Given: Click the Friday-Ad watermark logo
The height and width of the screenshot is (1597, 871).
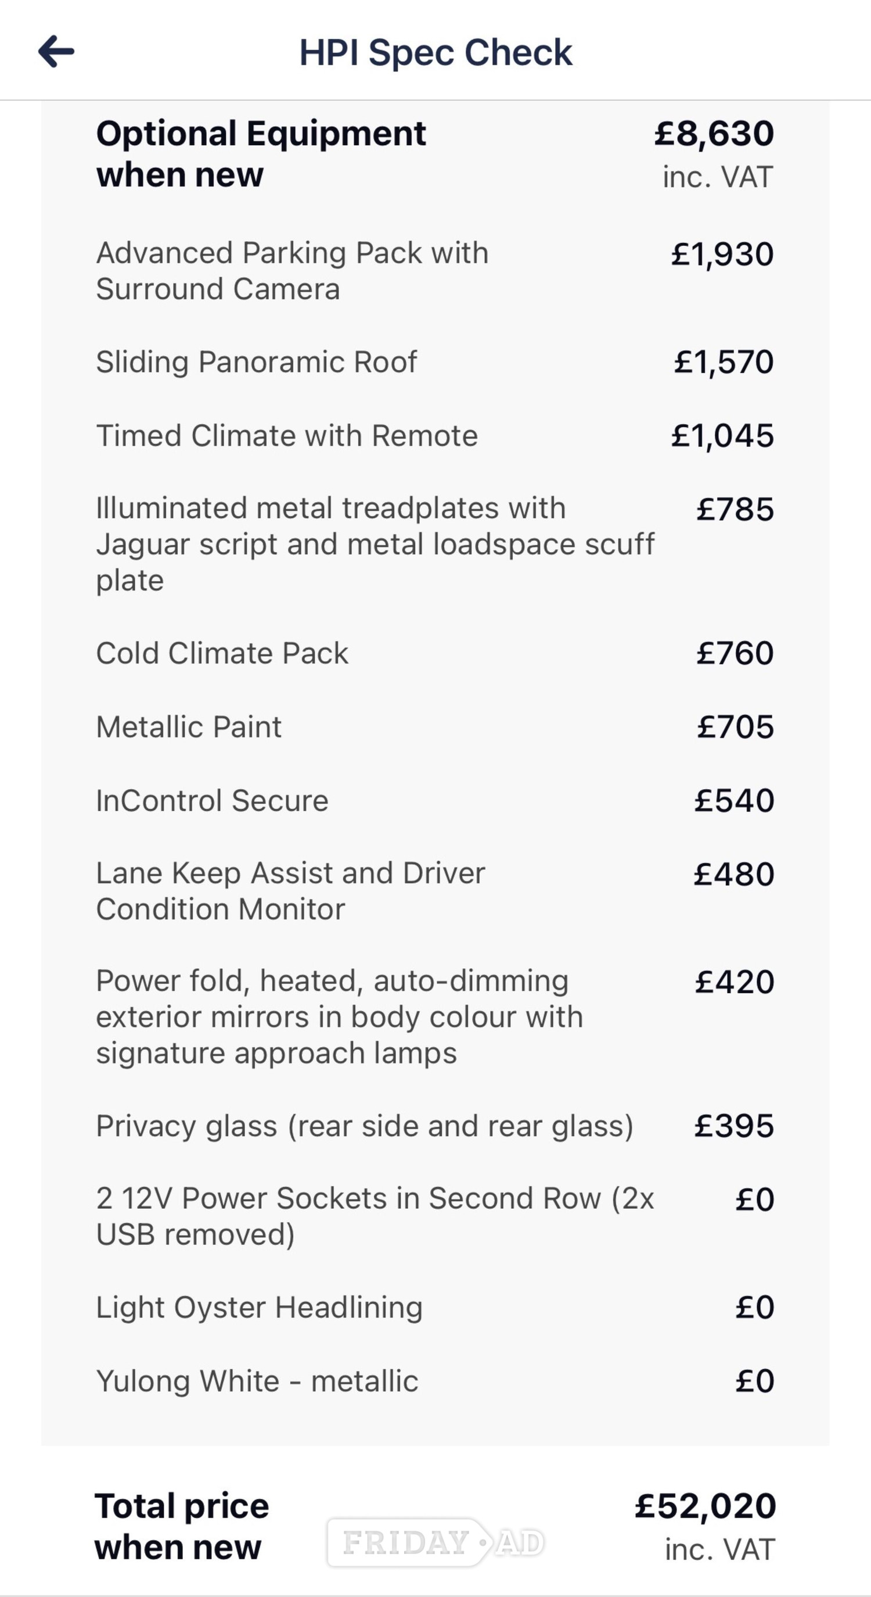Looking at the screenshot, I should click(435, 1542).
